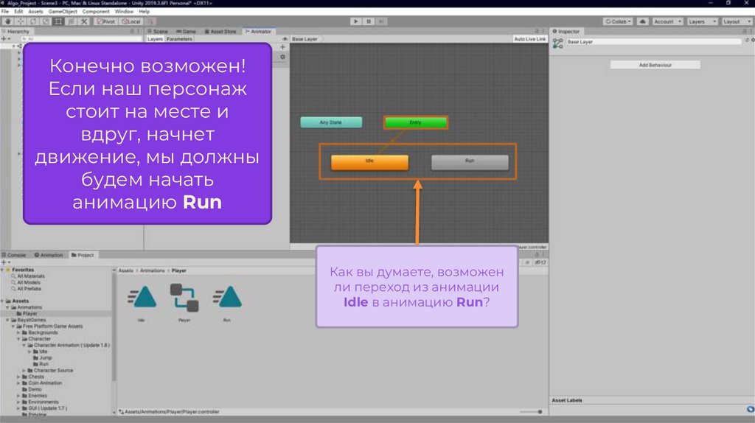Select the Rect Transform tool
The image size is (755, 423).
[58, 21]
